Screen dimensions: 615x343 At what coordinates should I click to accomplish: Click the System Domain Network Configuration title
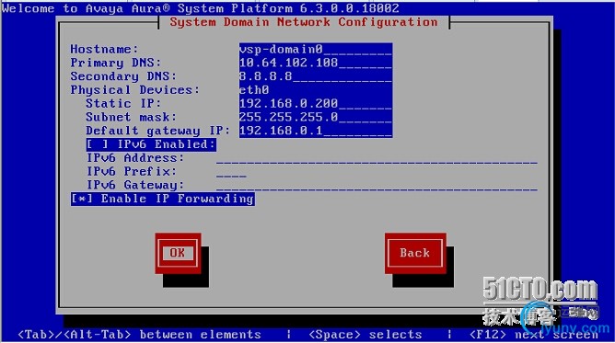coord(304,22)
